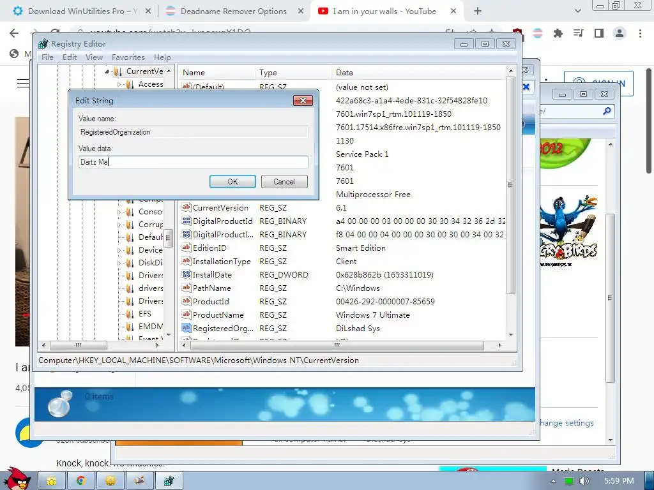Select the DigitalProductId binary value icon
This screenshot has width=654, height=490.
coord(186,221)
